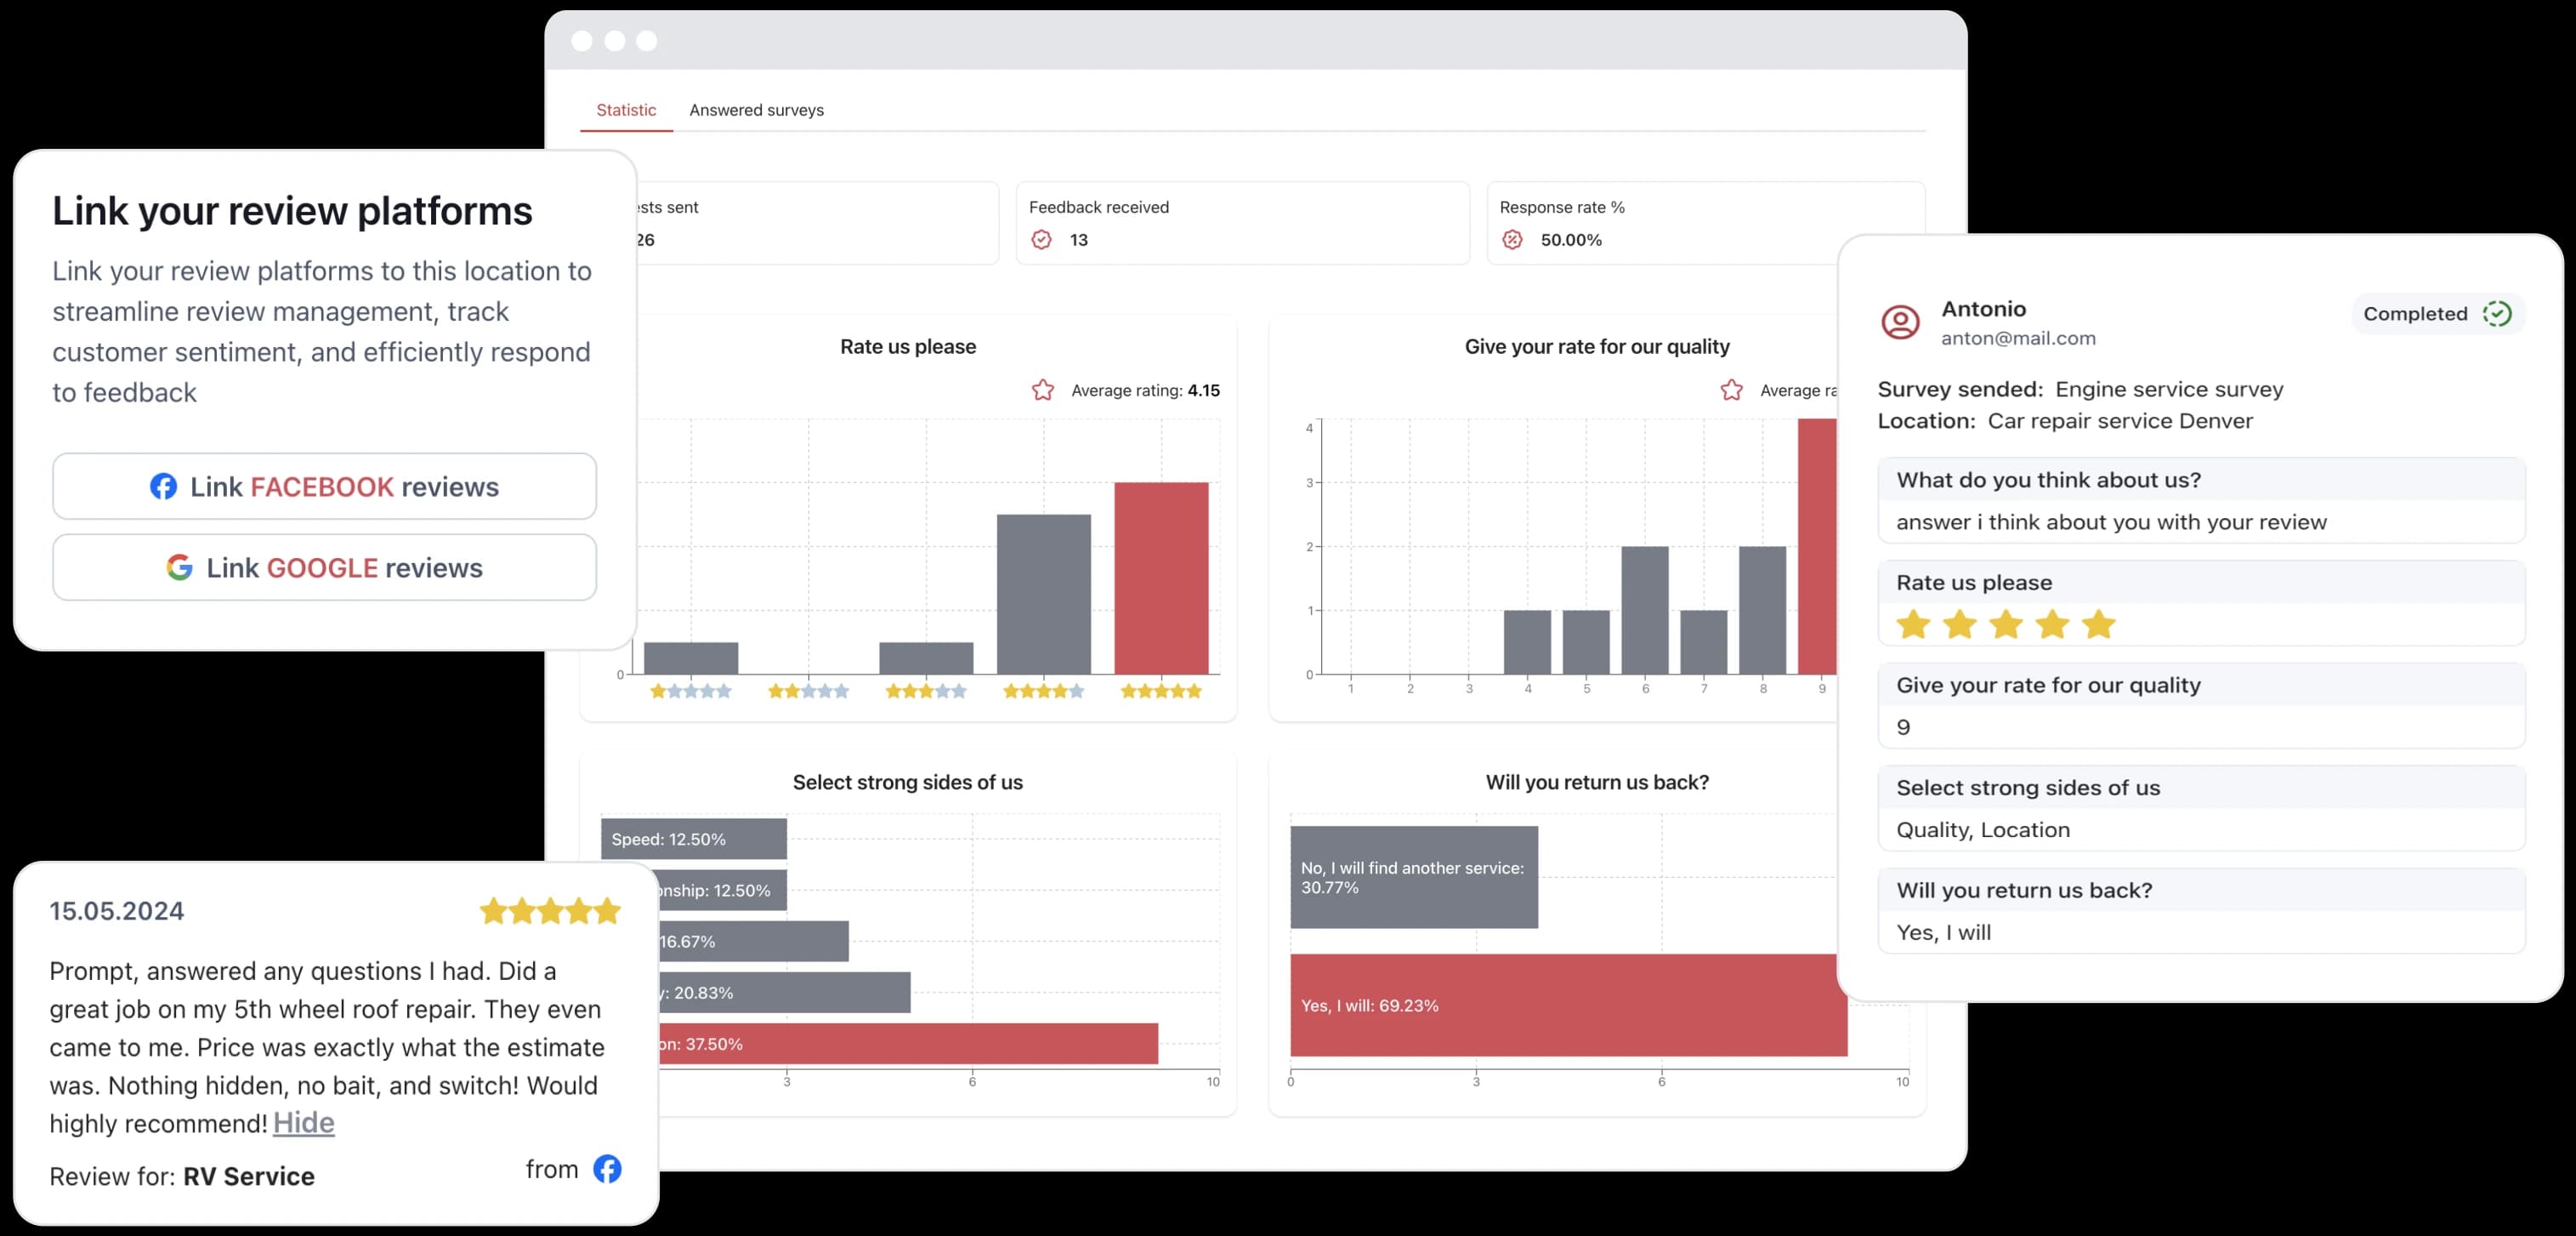This screenshot has height=1236, width=2576.
Task: Click Link GOOGLE reviews button
Action: point(324,569)
